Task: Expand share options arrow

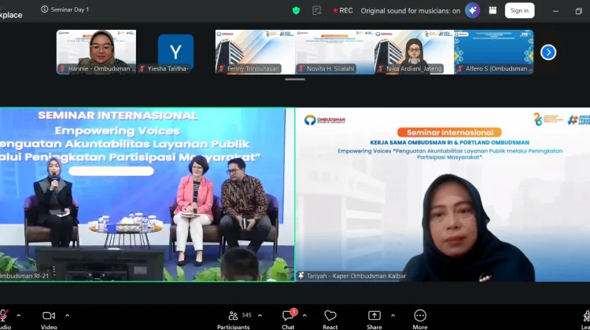Action: pos(393,316)
